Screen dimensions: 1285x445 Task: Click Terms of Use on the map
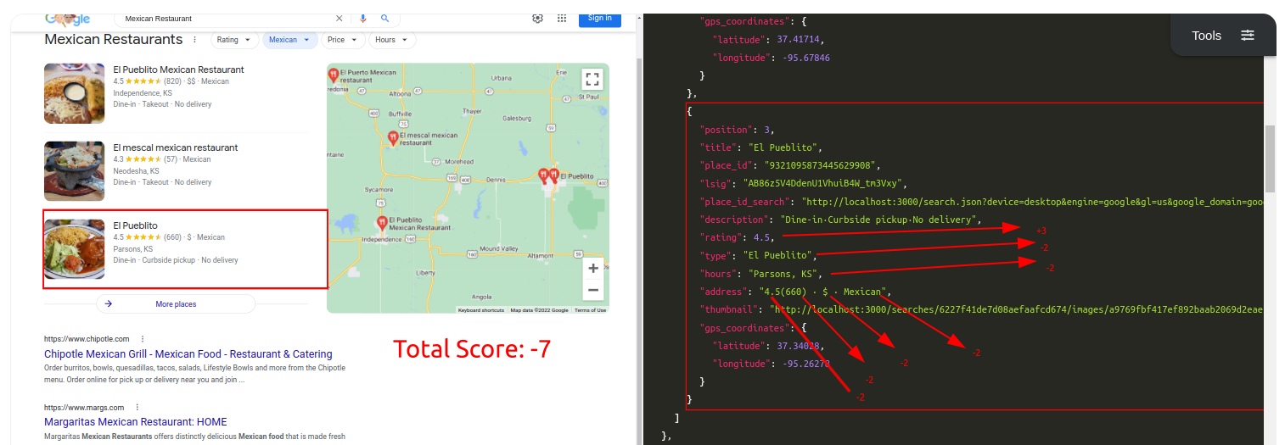(590, 310)
